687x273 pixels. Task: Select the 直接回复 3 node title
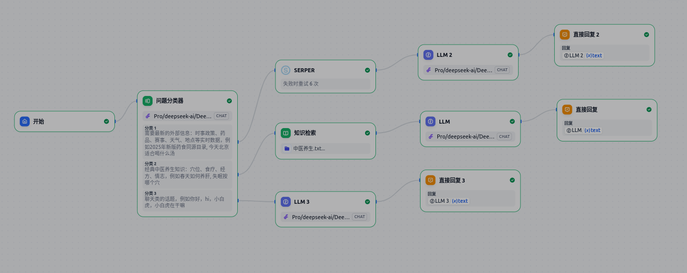point(452,181)
